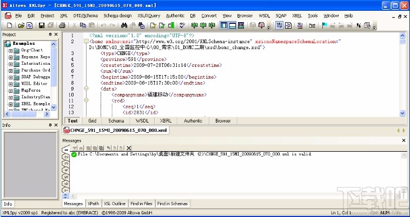Open the XSL Outline tab
This screenshot has width=410, height=217.
pyautogui.click(x=115, y=204)
